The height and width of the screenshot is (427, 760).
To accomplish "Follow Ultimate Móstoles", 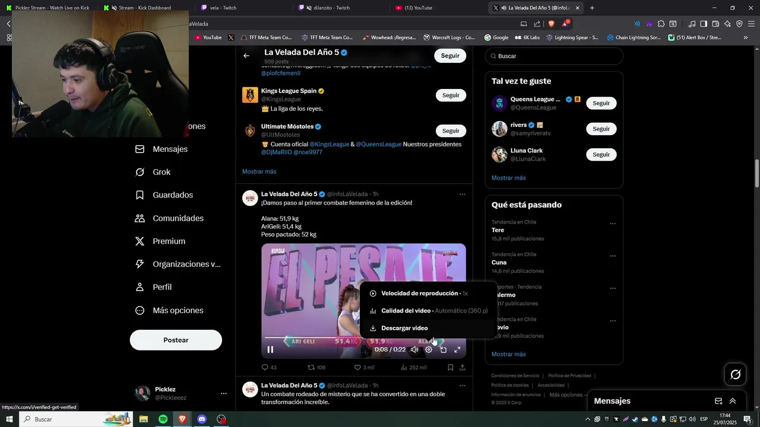I will (x=451, y=131).
